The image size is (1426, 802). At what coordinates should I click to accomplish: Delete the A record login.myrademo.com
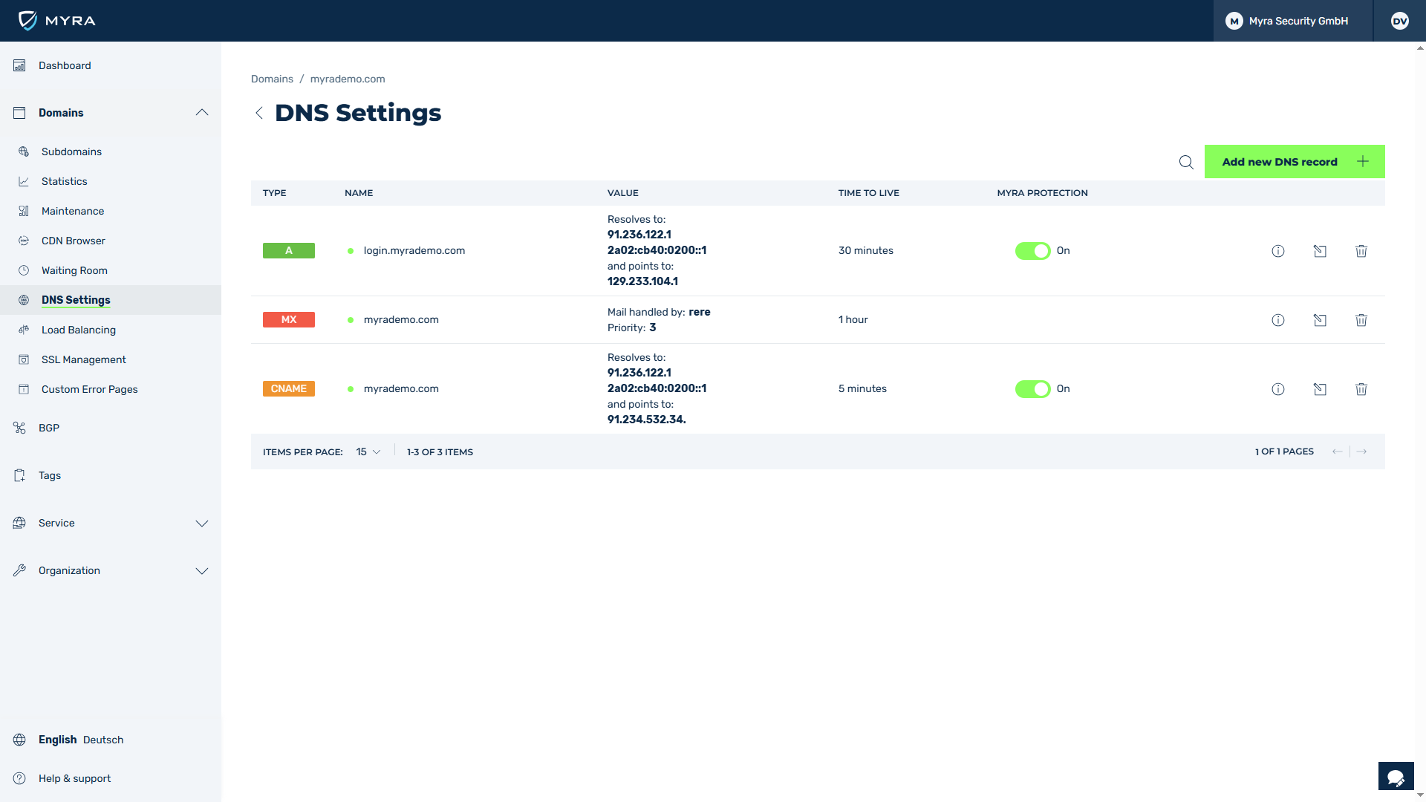click(1361, 251)
